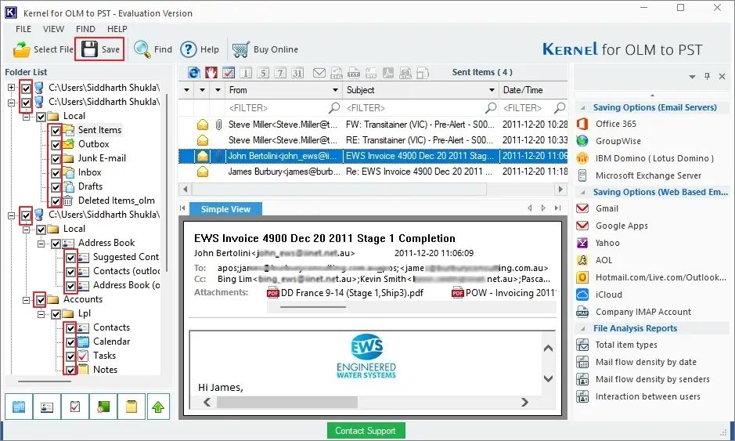Collapse the Address Book tree node
Image resolution: width=735 pixels, height=441 pixels.
[41, 244]
